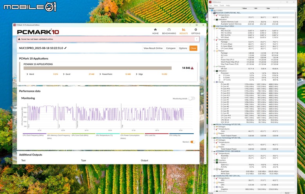Click the Utilization icon under ASUSTeK
Screen dimensions: 305x194
click(217, 19)
